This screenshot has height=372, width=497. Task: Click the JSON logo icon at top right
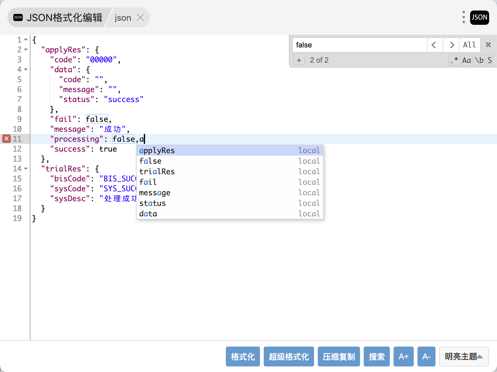[479, 17]
